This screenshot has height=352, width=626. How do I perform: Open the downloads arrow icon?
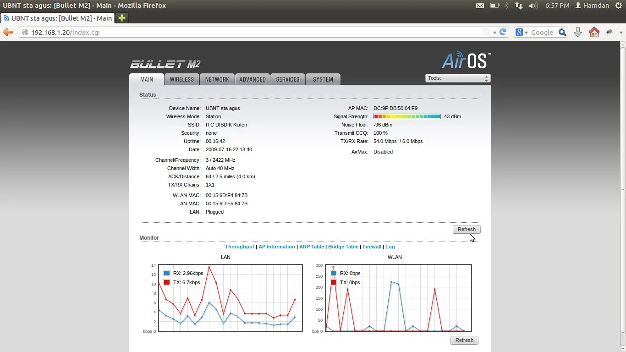[x=578, y=32]
